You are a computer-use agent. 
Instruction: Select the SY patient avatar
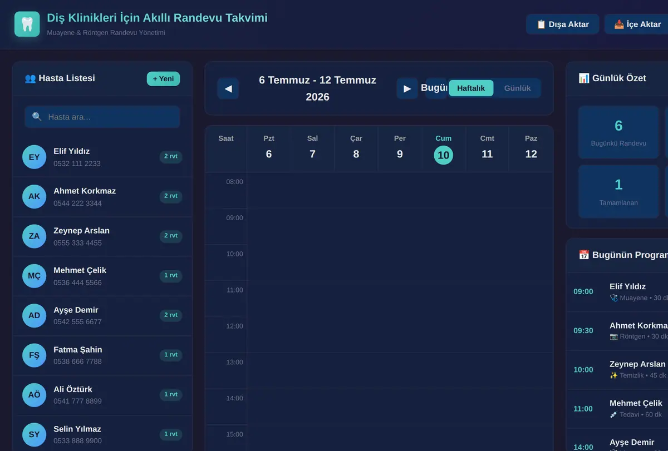coord(34,434)
